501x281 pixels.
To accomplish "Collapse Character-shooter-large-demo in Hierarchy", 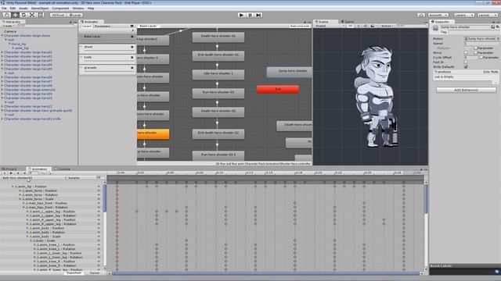I will point(2,36).
